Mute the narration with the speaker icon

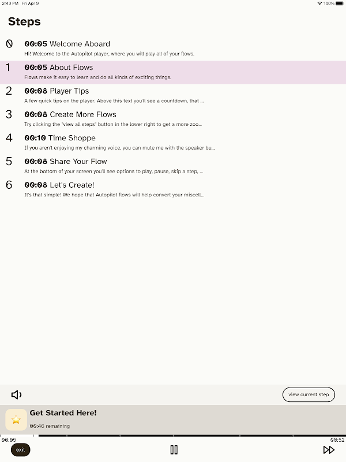16,394
